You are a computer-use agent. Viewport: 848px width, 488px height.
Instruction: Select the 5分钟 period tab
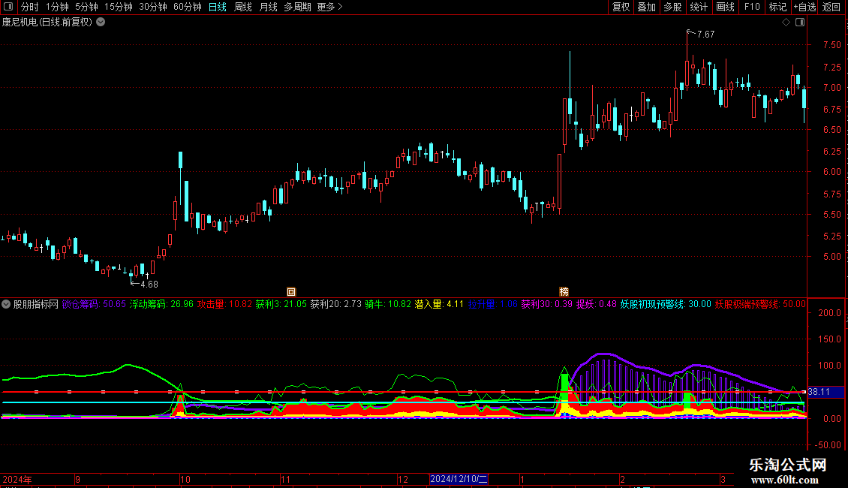tap(86, 7)
